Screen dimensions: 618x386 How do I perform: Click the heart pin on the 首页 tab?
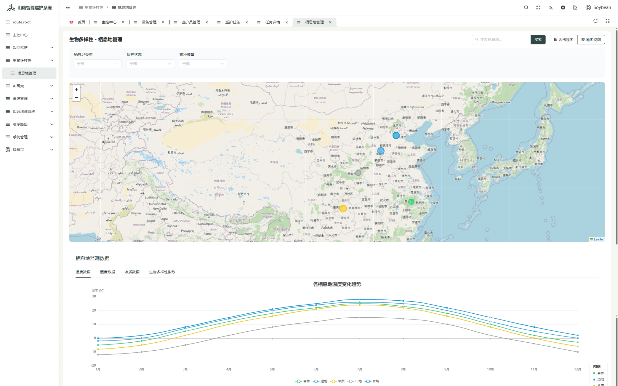(71, 22)
